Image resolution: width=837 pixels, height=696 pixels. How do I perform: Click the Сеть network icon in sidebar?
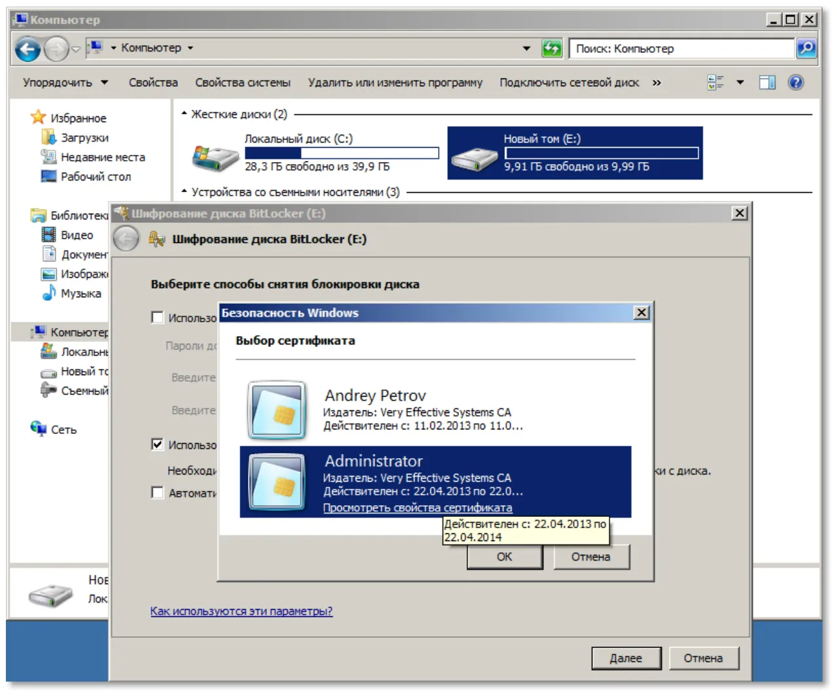[38, 429]
